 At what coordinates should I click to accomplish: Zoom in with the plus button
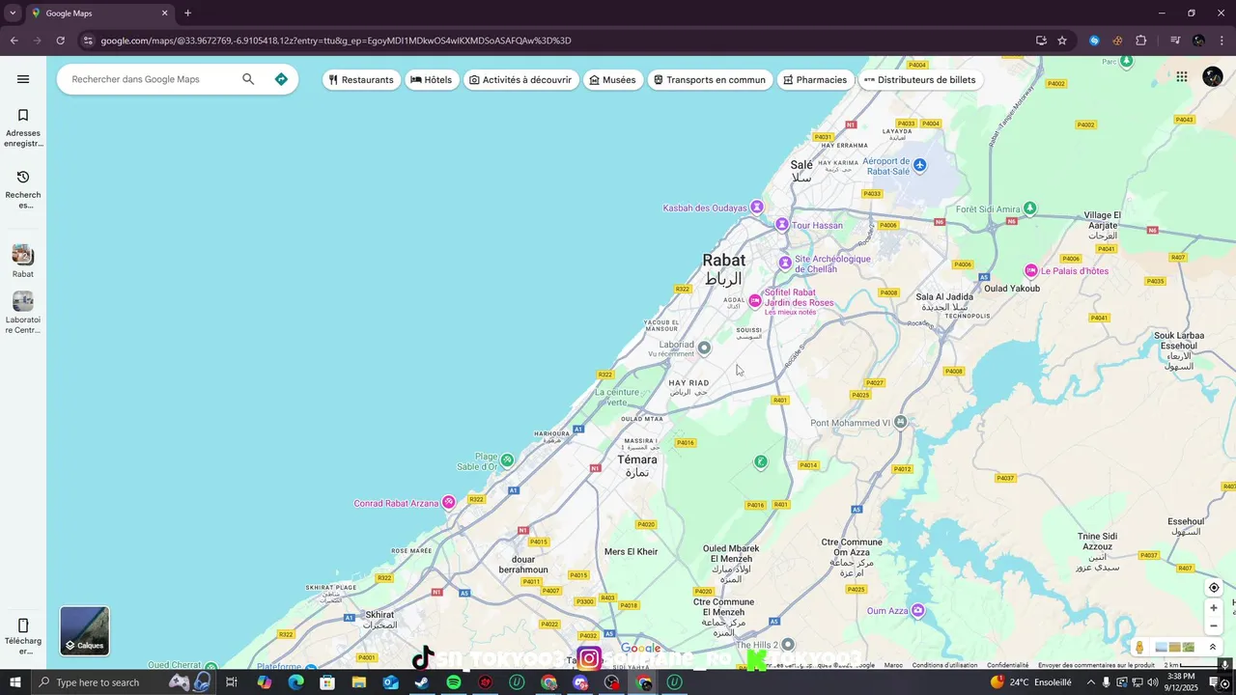click(1214, 608)
